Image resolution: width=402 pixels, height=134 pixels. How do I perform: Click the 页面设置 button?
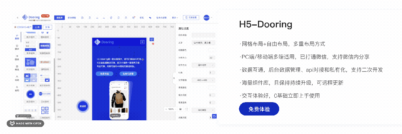tap(191, 17)
